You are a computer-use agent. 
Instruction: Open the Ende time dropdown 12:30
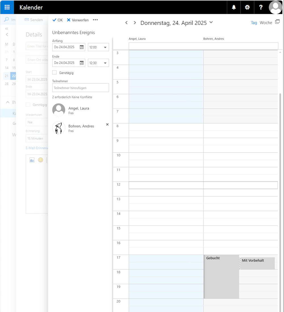(98, 63)
